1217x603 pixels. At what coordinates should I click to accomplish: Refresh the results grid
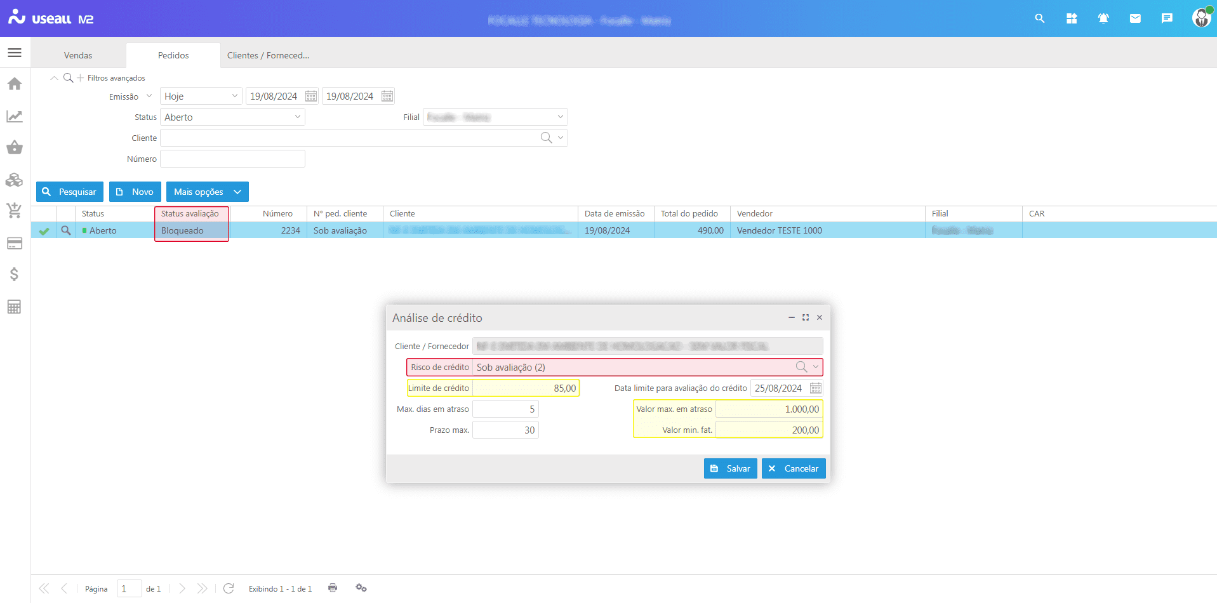[x=229, y=588]
